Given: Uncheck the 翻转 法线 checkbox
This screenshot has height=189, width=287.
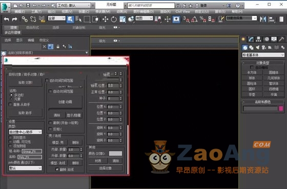Looking at the screenshot, I should point(57,170).
